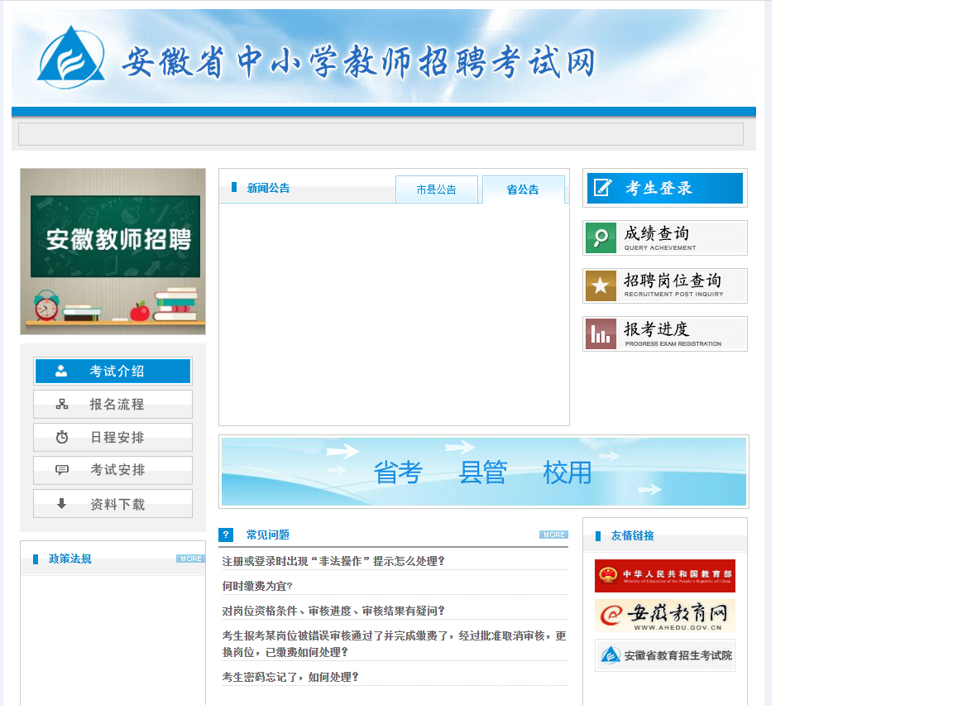Open the 考生密码忘记了 question link

[x=290, y=677]
